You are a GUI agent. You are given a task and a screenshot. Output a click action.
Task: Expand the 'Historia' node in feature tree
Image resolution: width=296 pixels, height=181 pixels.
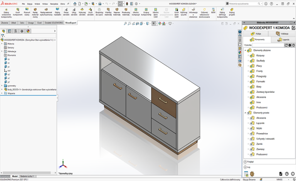(x=2, y=44)
